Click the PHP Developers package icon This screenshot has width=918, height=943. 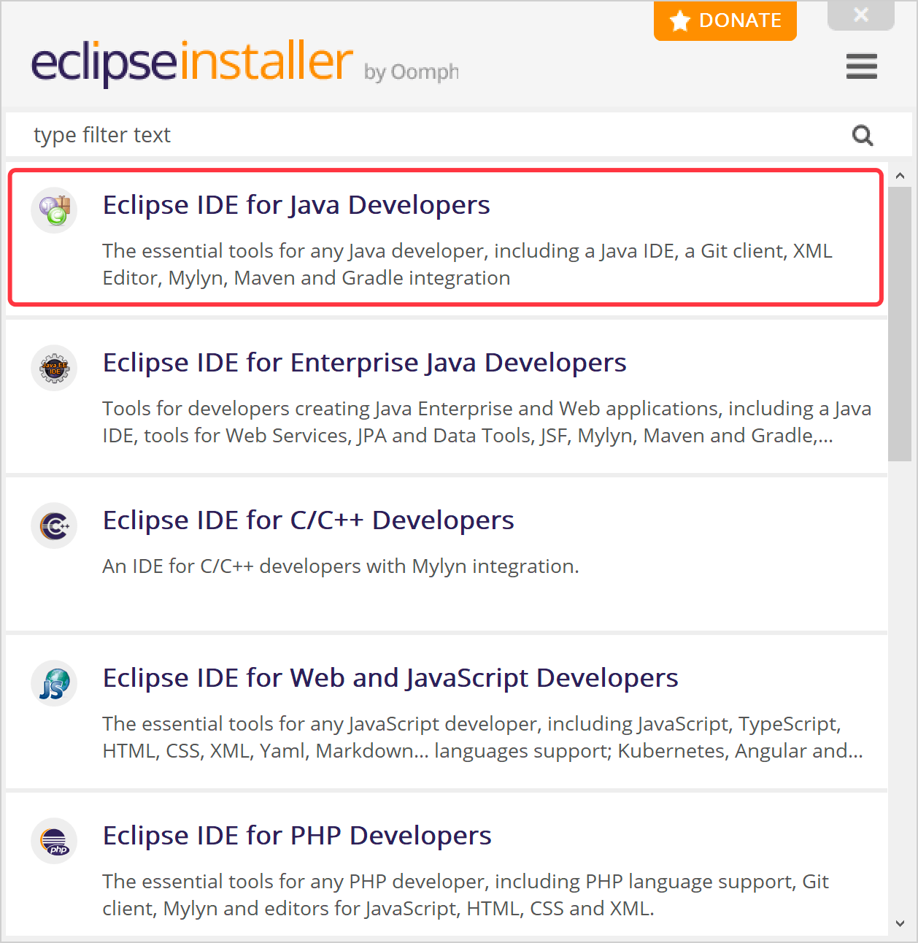point(54,841)
